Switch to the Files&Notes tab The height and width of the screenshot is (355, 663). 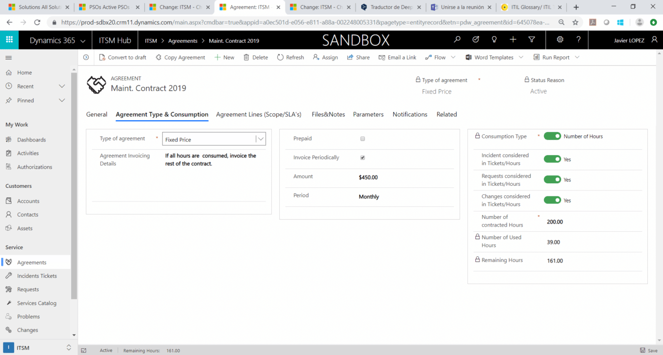(328, 114)
